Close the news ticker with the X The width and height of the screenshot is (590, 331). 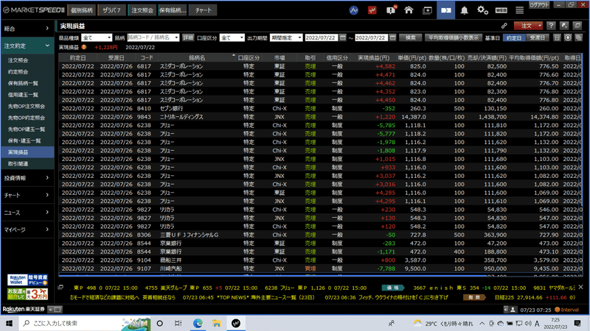(x=580, y=287)
